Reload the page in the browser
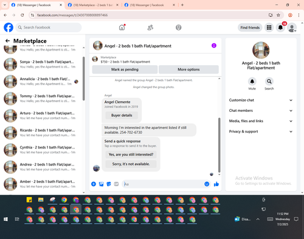Image resolution: width=304 pixels, height=239 pixels. point(22,15)
